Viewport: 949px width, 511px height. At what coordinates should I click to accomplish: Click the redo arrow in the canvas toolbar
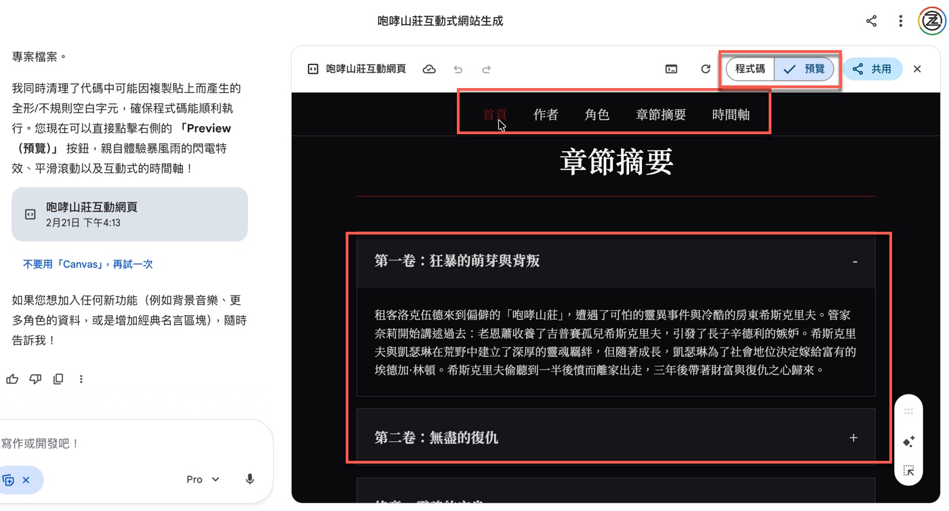point(486,69)
